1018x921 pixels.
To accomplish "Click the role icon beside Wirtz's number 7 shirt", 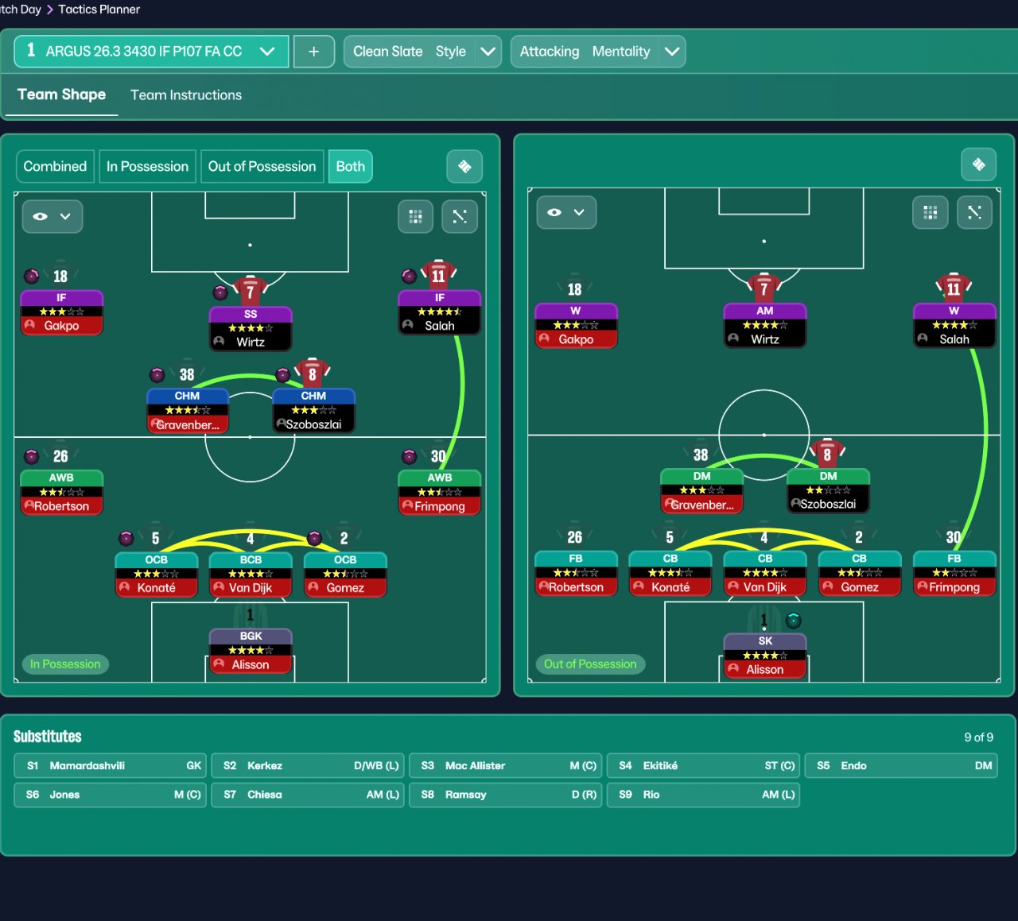I will pos(221,292).
